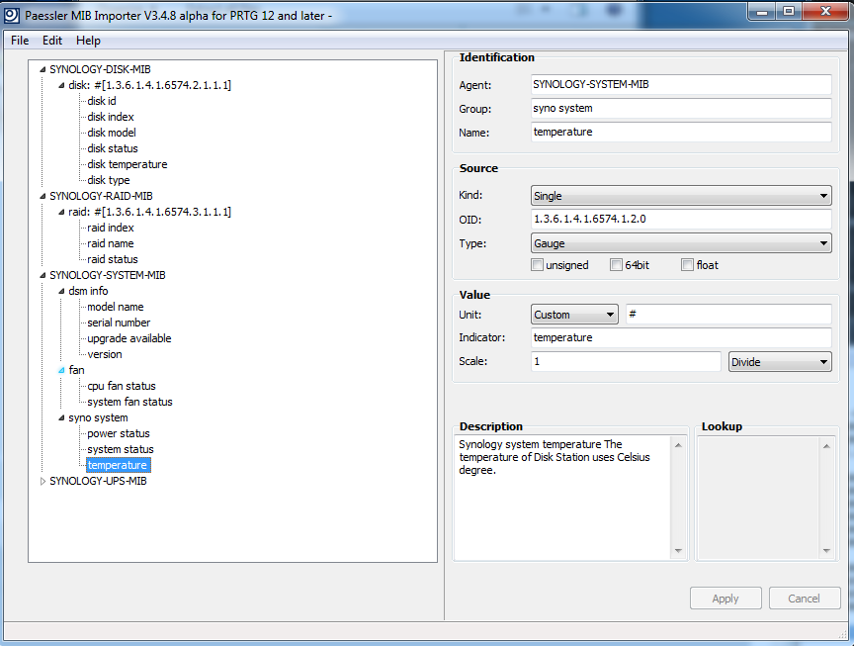Enable the float checkbox
854x646 pixels.
click(687, 265)
